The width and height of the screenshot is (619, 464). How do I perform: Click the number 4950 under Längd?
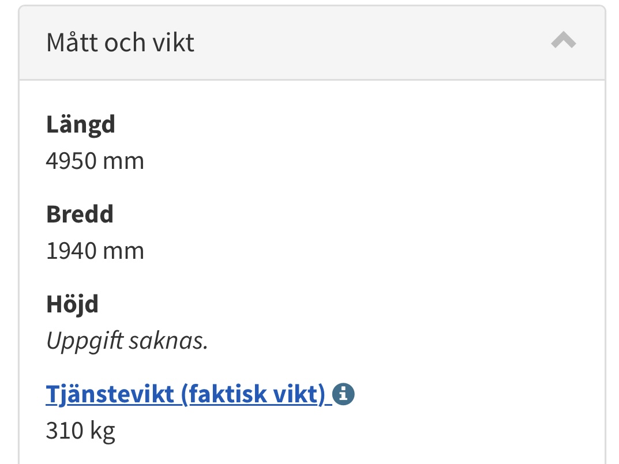point(71,161)
